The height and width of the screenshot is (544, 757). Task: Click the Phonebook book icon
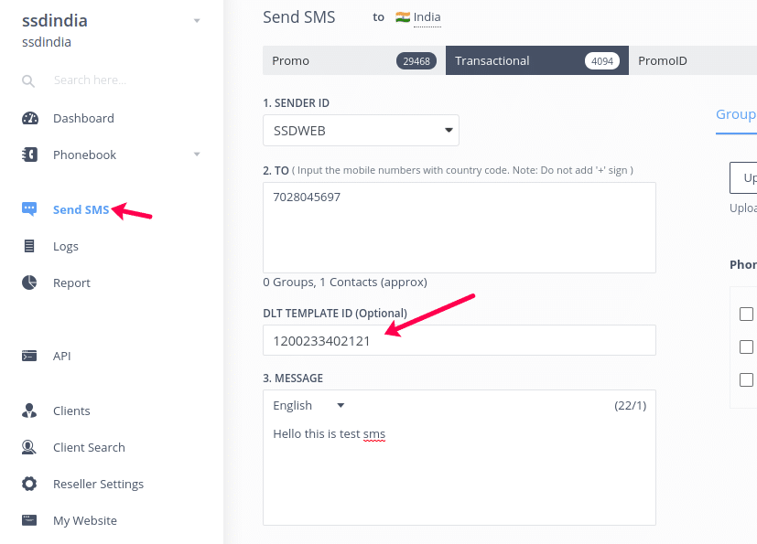[30, 155]
